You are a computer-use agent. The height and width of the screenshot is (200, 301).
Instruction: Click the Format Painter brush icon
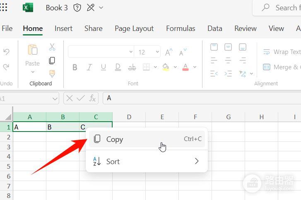click(x=52, y=74)
